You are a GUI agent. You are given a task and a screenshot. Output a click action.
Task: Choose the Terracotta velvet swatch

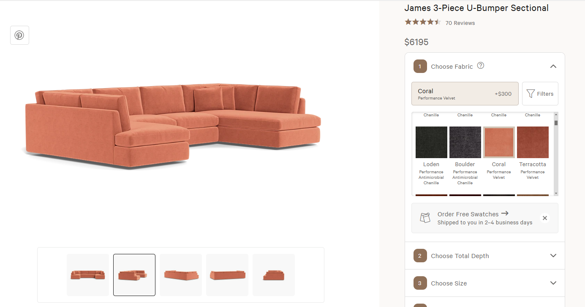tap(533, 142)
